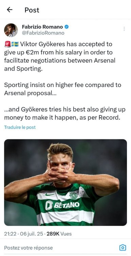Tap the Post header title
Screen dimensions: 131x256
point(32,10)
